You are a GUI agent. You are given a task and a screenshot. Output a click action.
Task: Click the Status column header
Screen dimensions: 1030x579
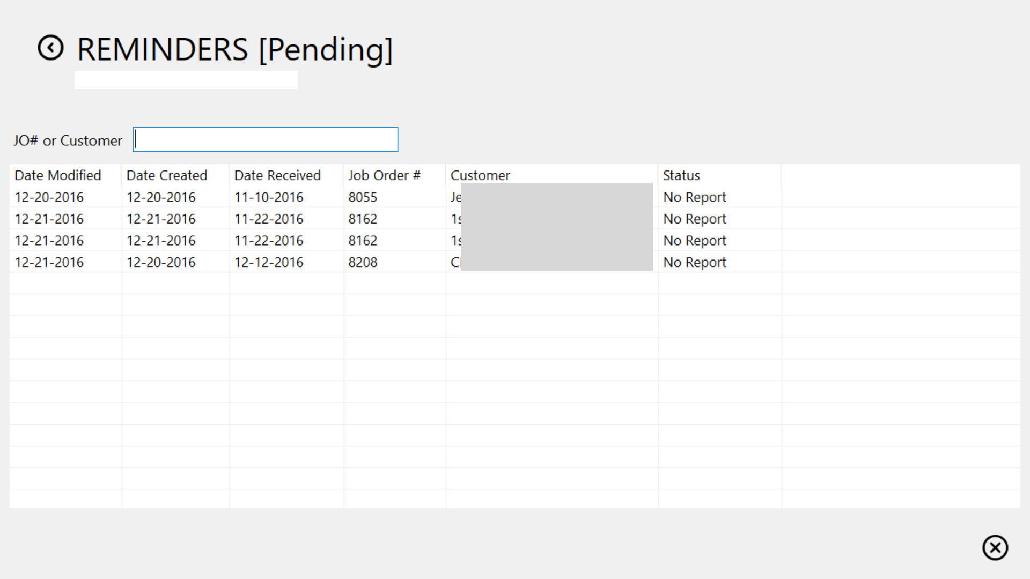pos(681,175)
